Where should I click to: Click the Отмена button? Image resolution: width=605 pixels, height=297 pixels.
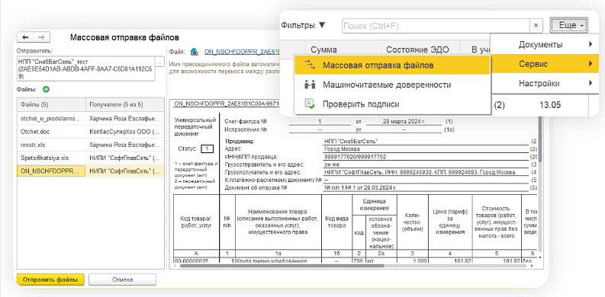coord(123,279)
